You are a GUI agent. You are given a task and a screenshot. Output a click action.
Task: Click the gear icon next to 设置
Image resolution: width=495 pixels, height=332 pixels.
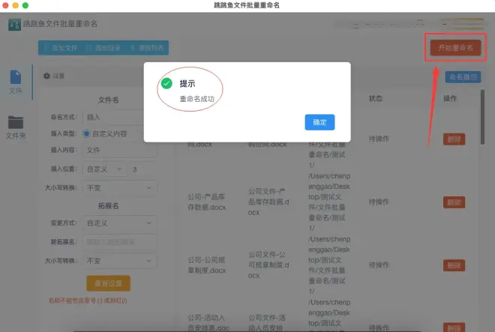click(46, 76)
